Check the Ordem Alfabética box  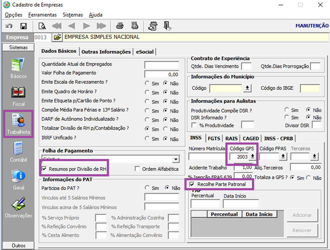click(x=137, y=169)
